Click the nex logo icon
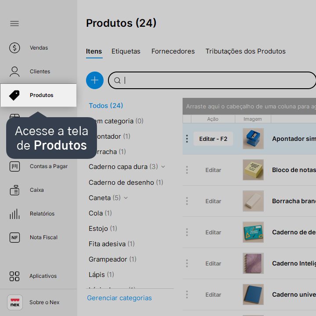 pyautogui.click(x=15, y=302)
